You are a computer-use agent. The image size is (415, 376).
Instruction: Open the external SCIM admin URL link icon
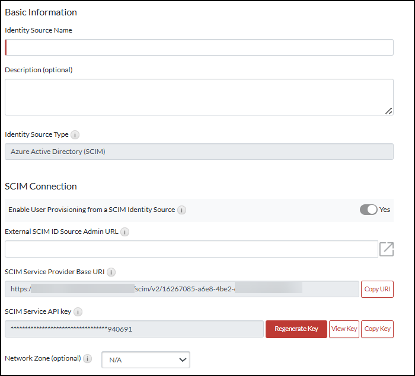coord(387,249)
